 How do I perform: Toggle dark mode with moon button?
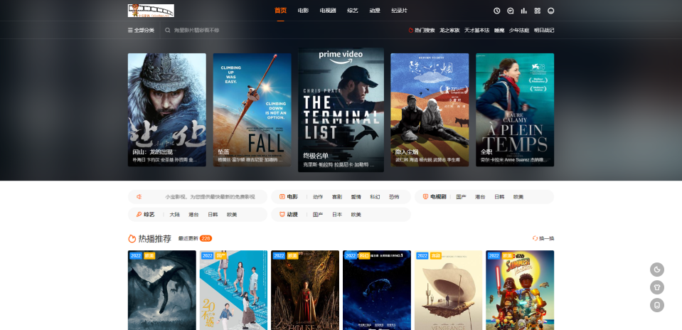[x=657, y=270]
